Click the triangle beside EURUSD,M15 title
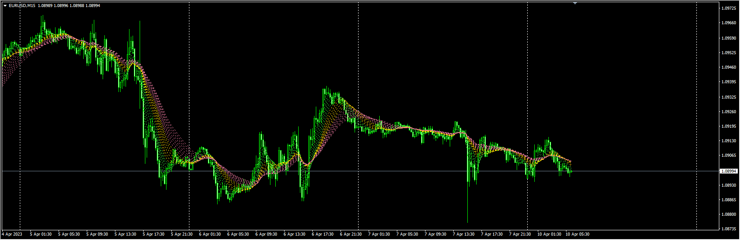Image resolution: width=740 pixels, height=240 pixels. click(5, 6)
